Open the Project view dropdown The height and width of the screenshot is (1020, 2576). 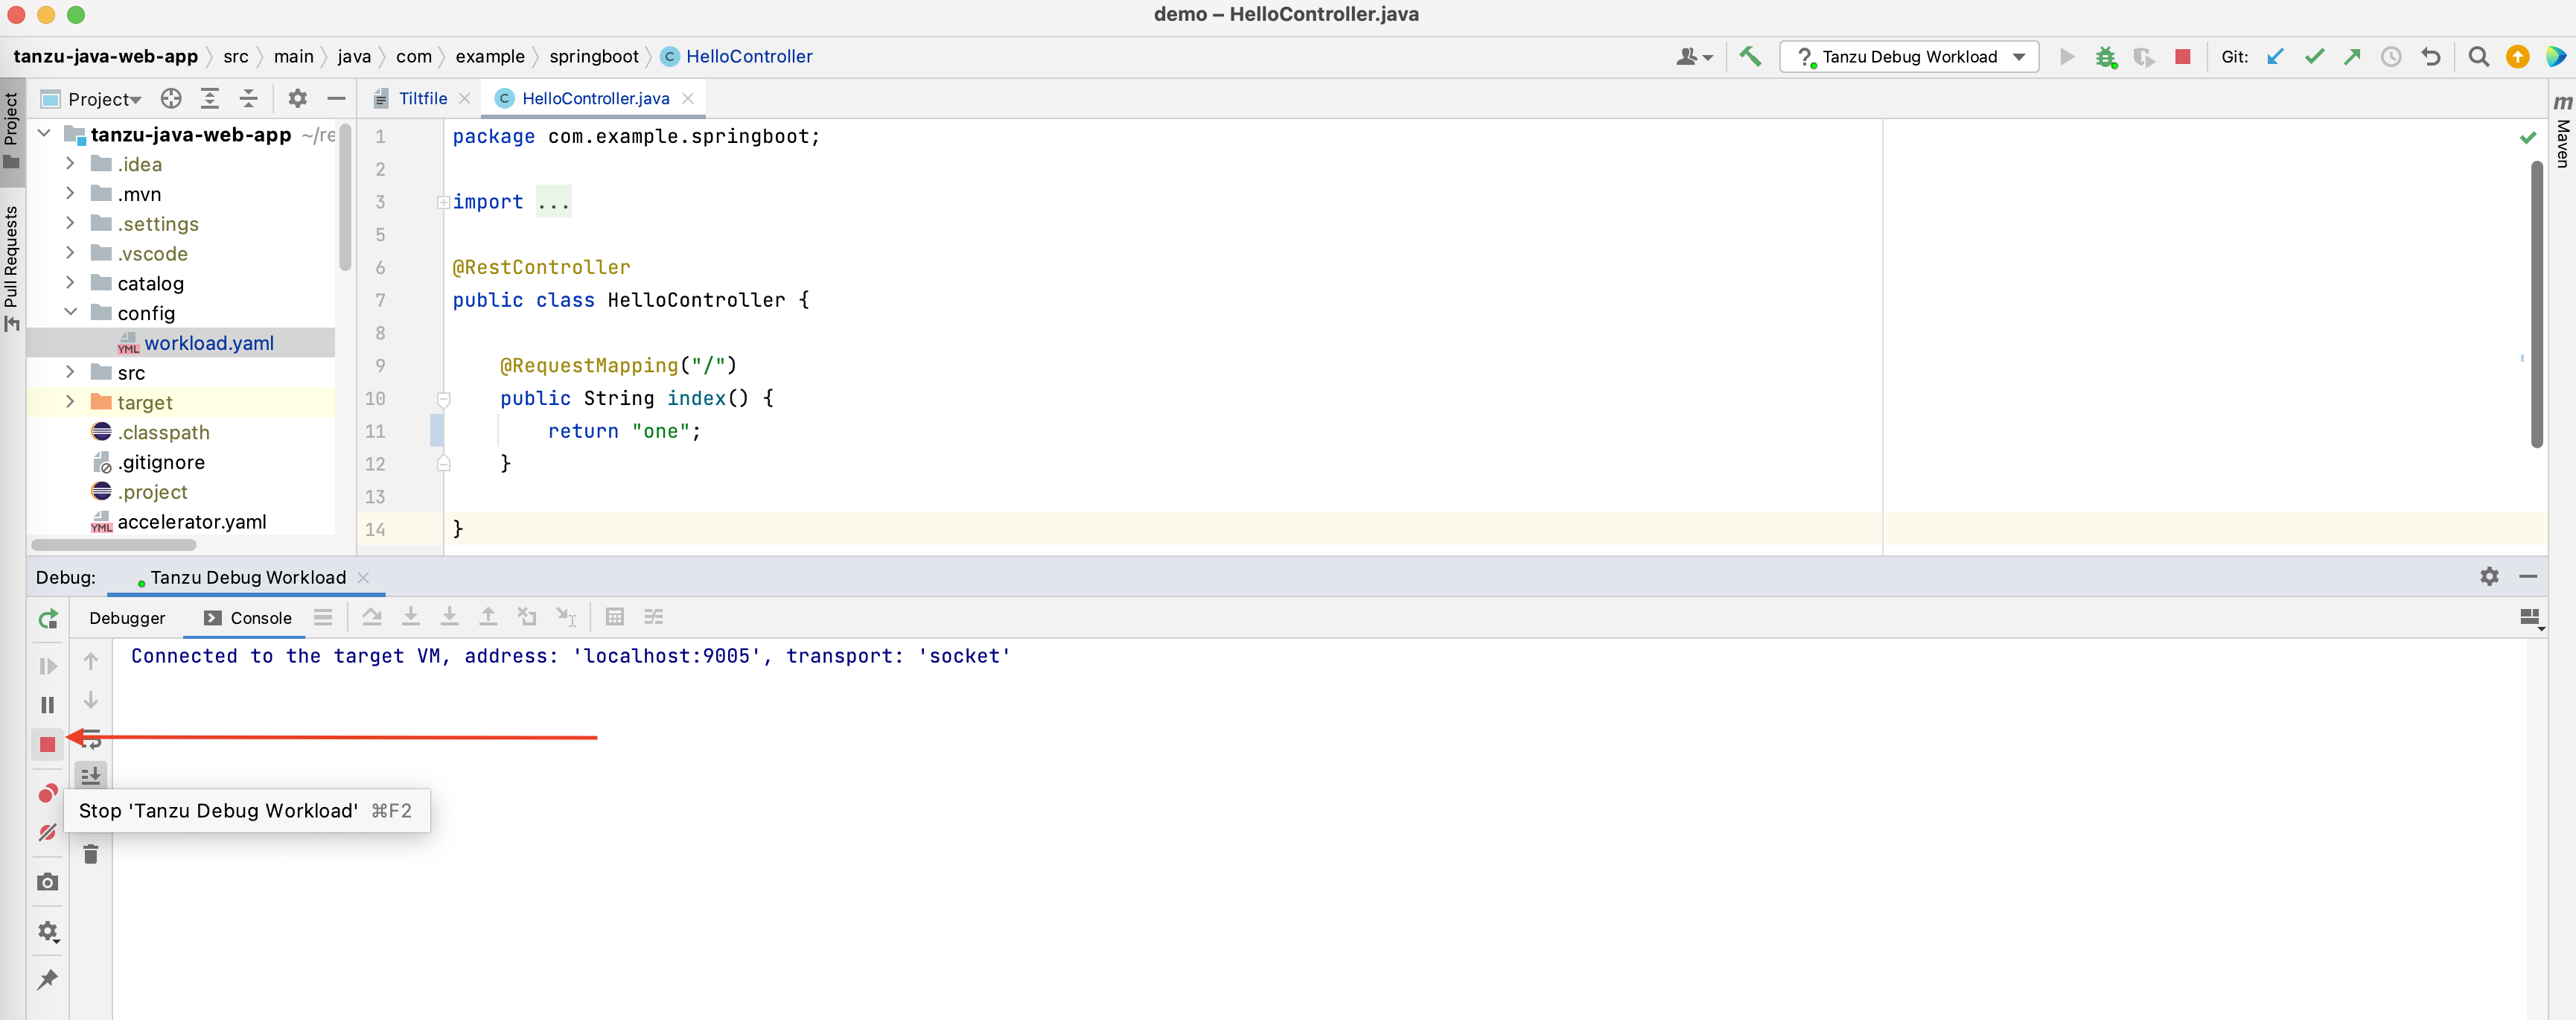(92, 98)
